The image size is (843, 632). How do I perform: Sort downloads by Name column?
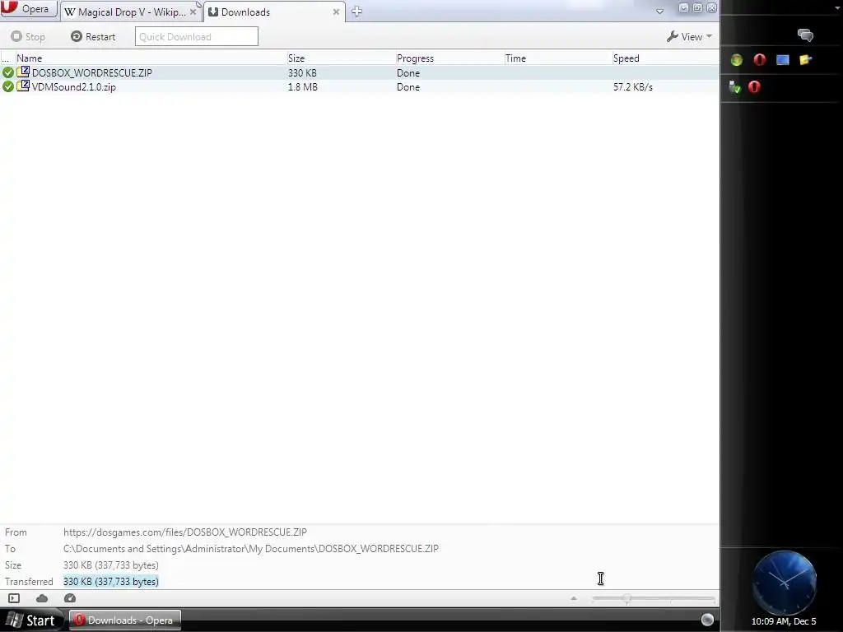point(151,58)
